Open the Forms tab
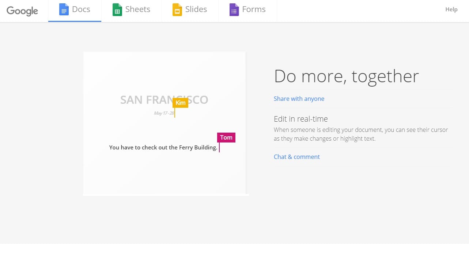Viewport: 469px width, 270px height. [247, 11]
